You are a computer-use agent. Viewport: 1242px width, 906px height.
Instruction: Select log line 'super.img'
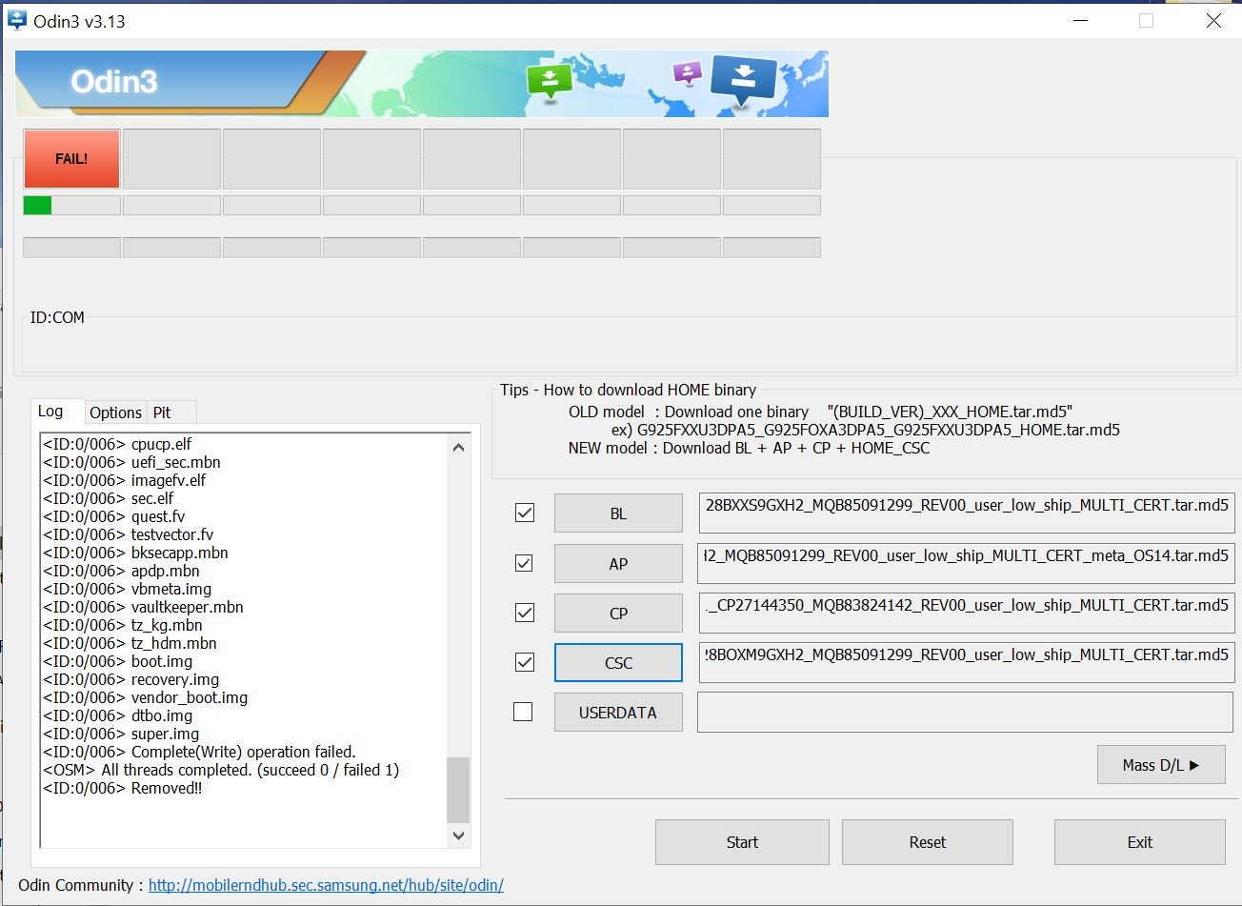click(121, 734)
